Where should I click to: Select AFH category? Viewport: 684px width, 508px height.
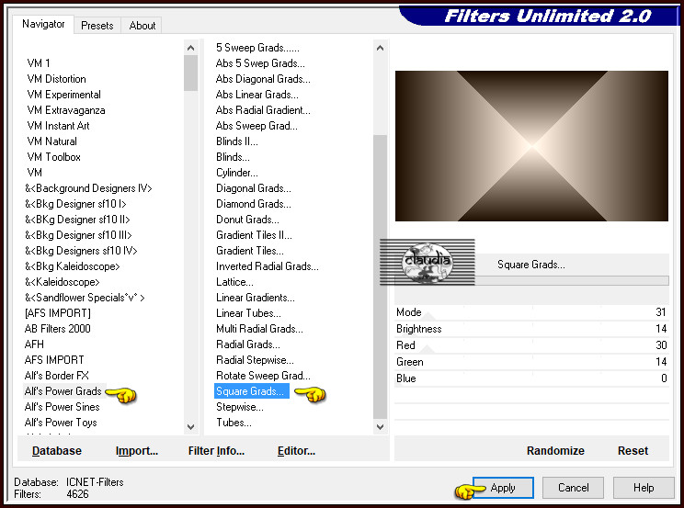pyautogui.click(x=34, y=344)
